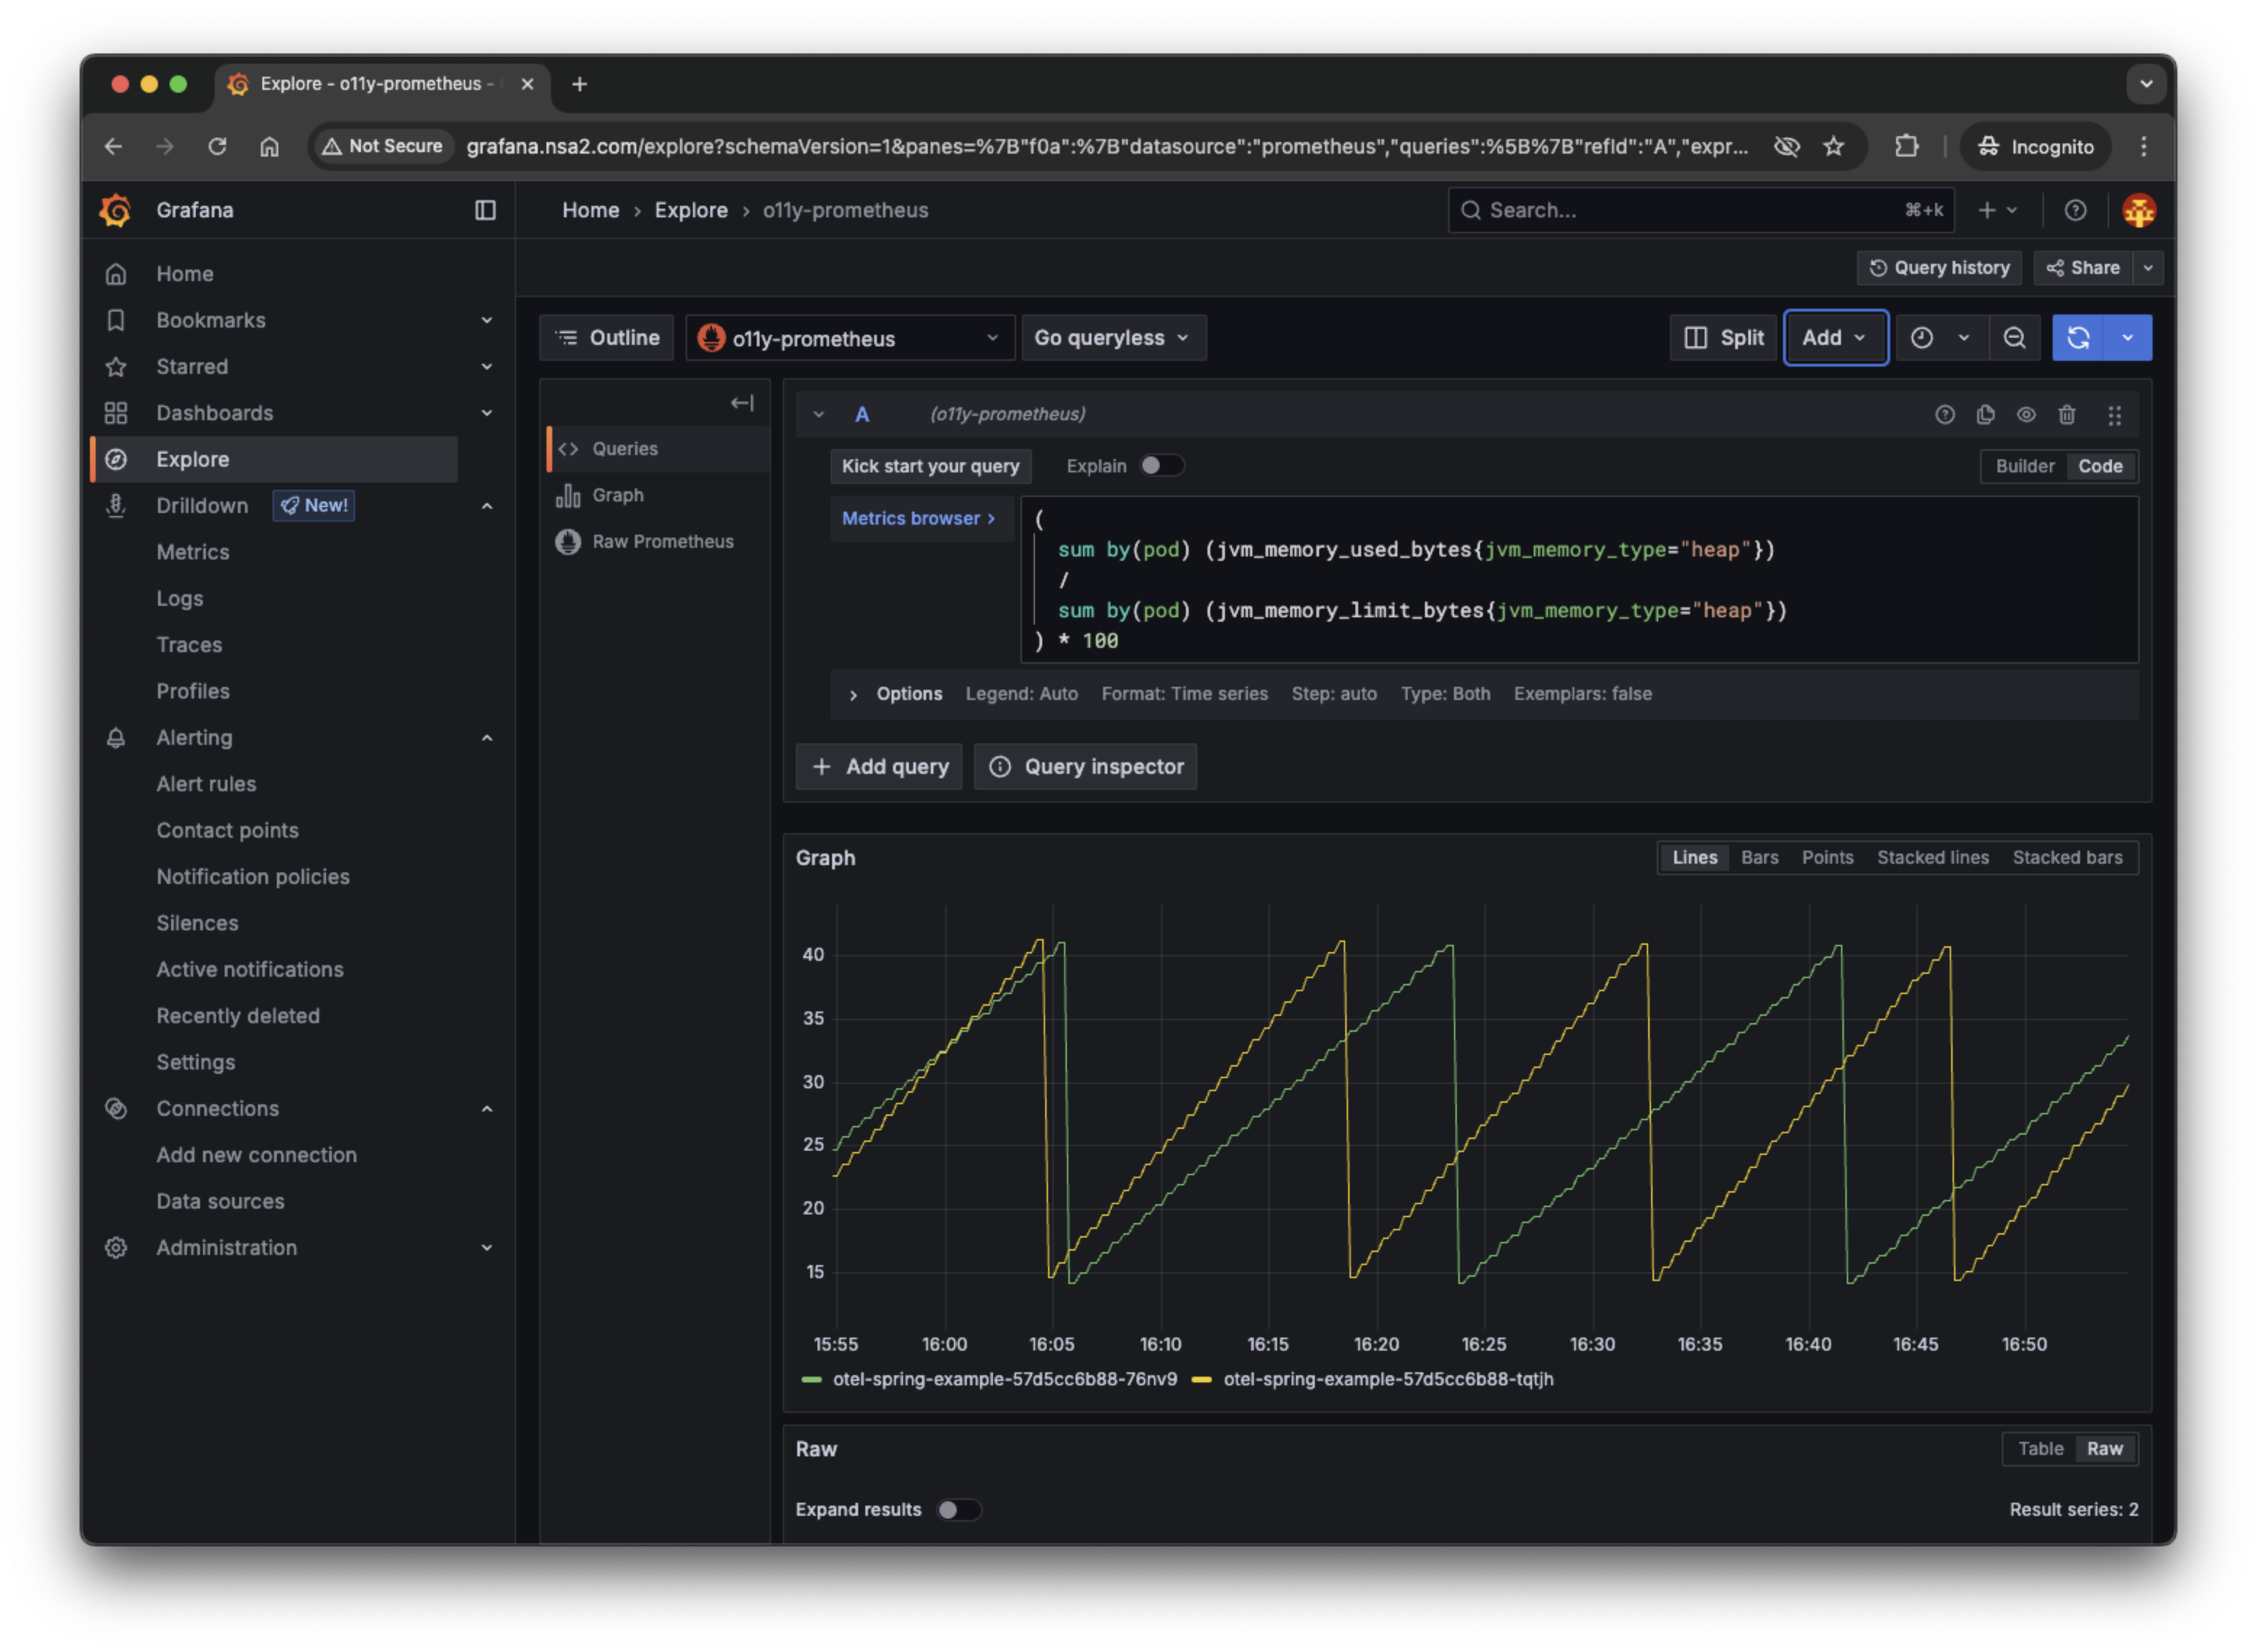Collapse the outline panel arrow icon
Image resolution: width=2257 pixels, height=1652 pixels.
click(x=741, y=403)
